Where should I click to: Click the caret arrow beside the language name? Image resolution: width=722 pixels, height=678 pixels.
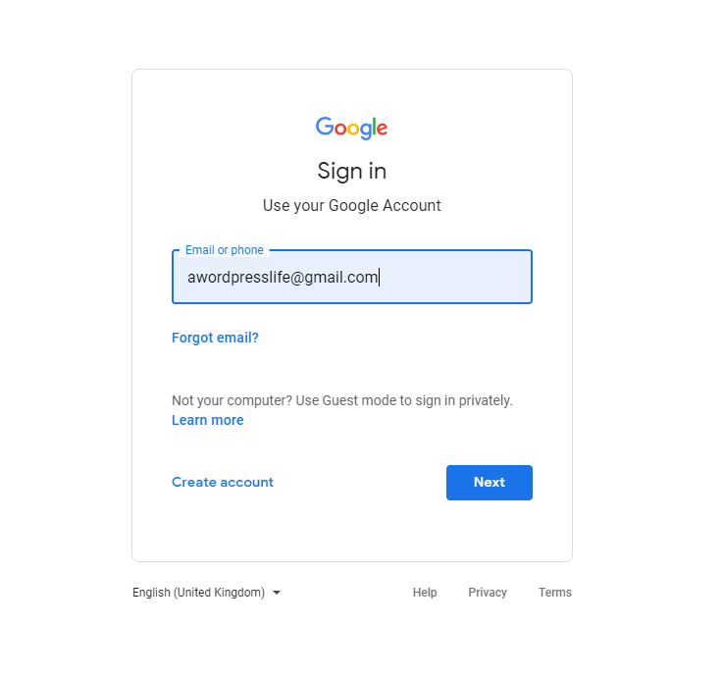click(x=277, y=593)
